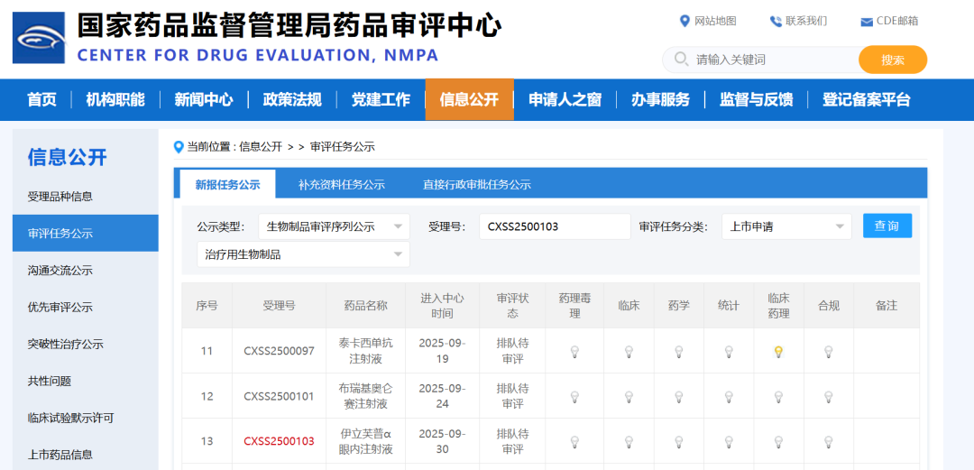Open 新闻中心 navigation menu
The width and height of the screenshot is (974, 470).
203,99
